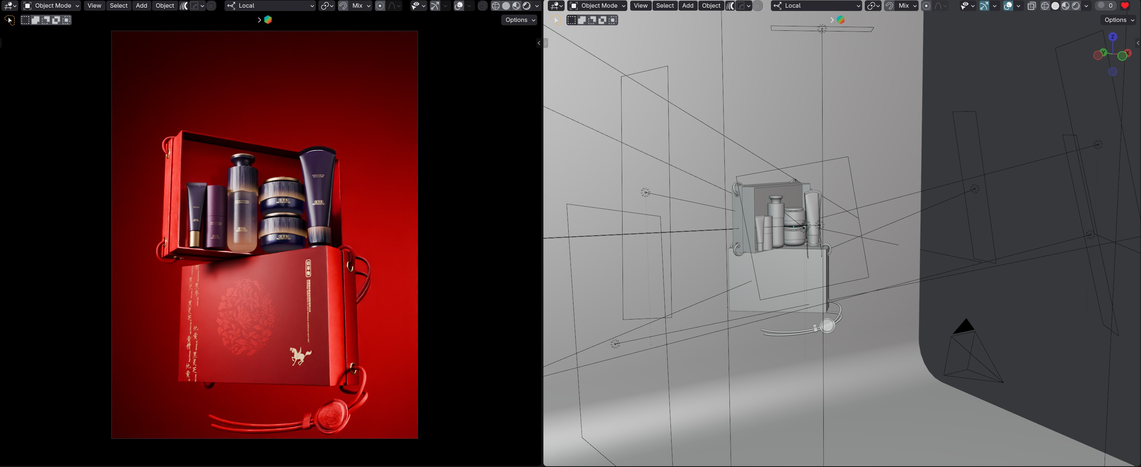Open the View menu in right viewport
Viewport: 1141px width, 467px height.
(640, 6)
